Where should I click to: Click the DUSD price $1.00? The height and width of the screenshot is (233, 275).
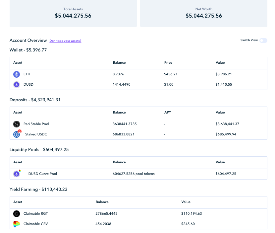pos(169,84)
